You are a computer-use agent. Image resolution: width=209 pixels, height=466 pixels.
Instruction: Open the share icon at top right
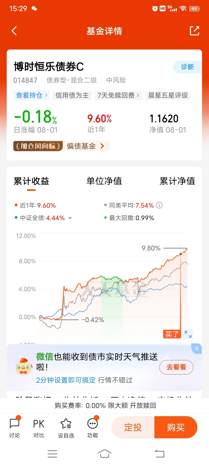pos(194,31)
